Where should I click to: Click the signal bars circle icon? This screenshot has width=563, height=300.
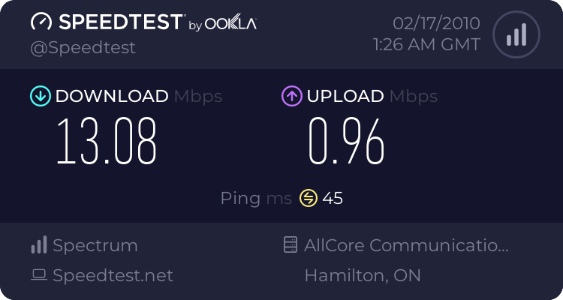pyautogui.click(x=515, y=34)
